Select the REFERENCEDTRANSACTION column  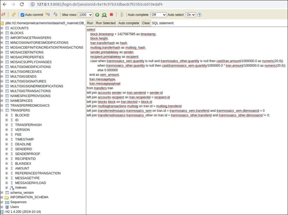click(x=38, y=173)
